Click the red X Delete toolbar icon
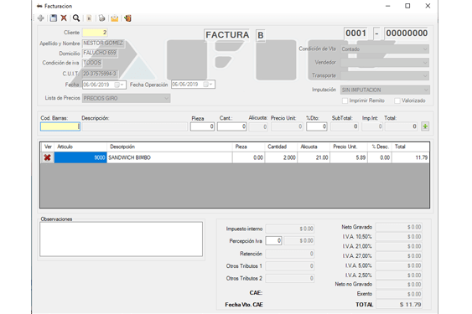This screenshot has width=472, height=314. 64,18
